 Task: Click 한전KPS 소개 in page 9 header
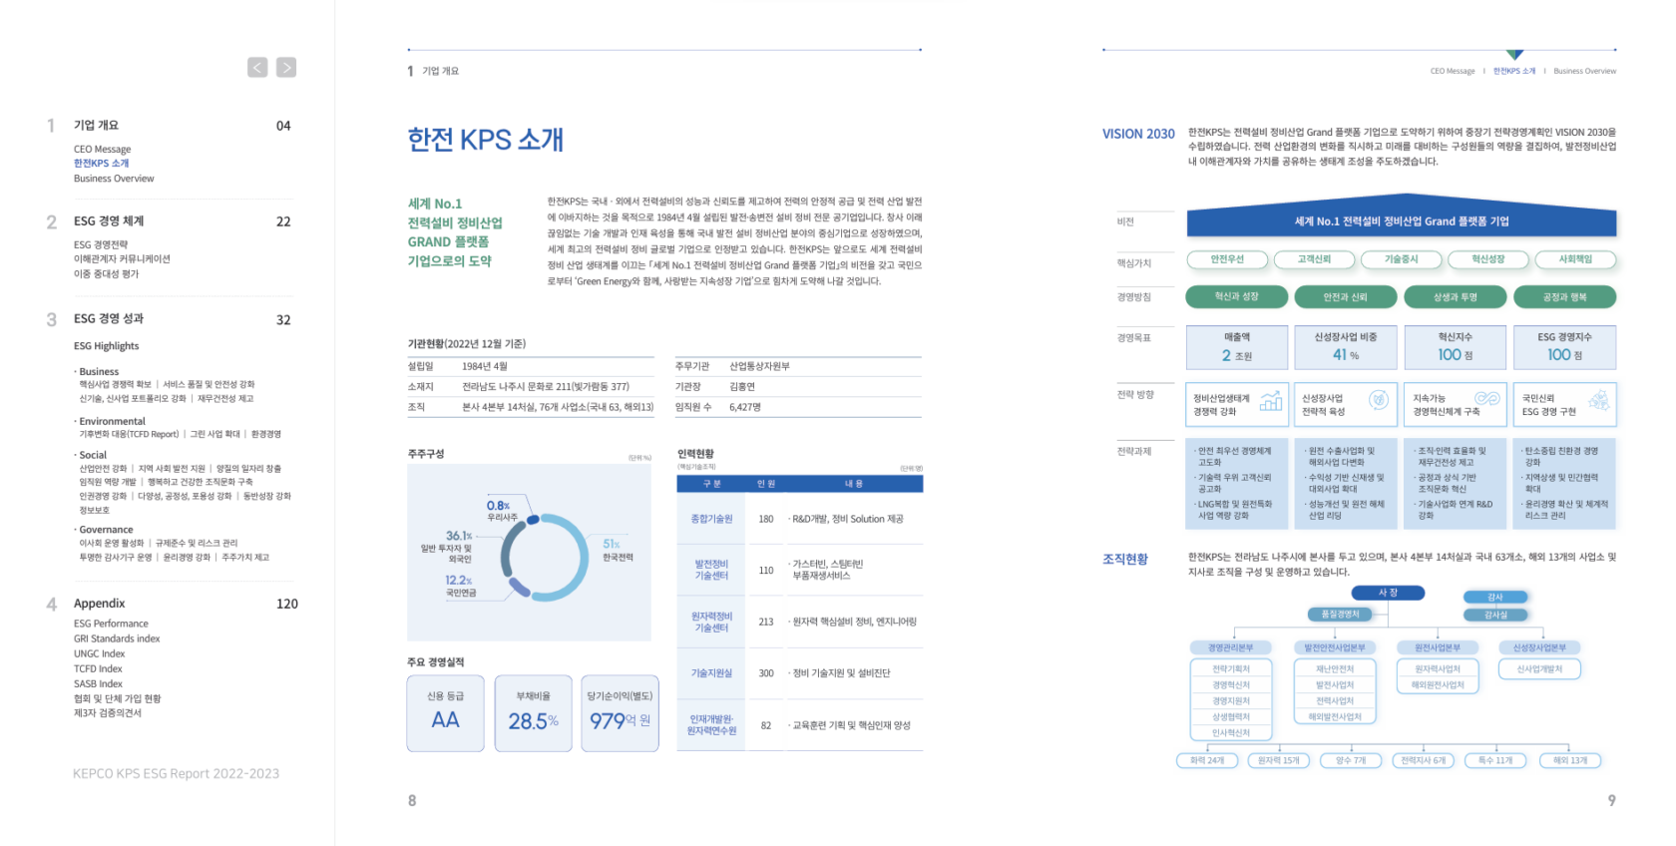tap(1514, 71)
